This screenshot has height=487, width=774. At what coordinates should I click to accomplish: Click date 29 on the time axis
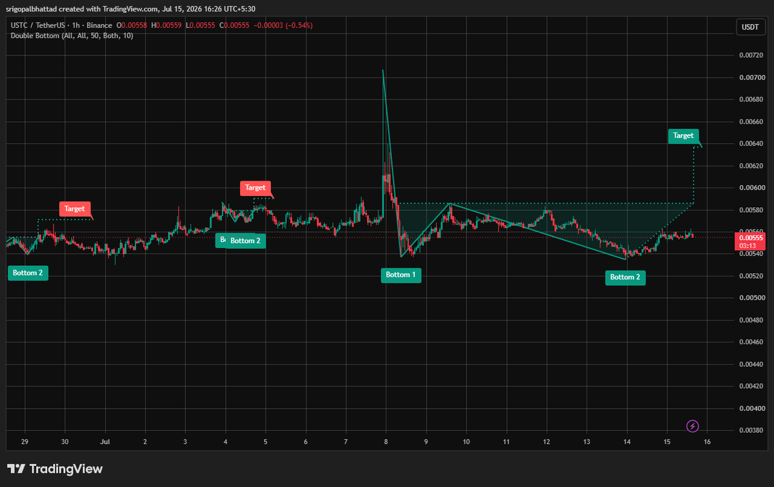click(25, 442)
